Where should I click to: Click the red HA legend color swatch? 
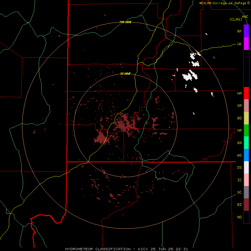tap(246, 93)
